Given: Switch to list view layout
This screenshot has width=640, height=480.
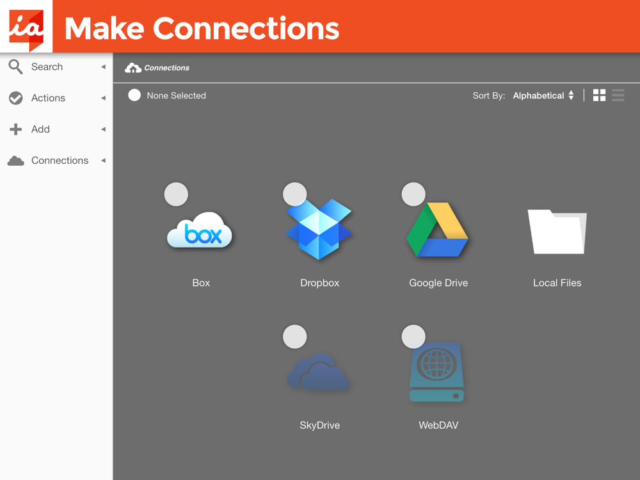Looking at the screenshot, I should point(618,95).
